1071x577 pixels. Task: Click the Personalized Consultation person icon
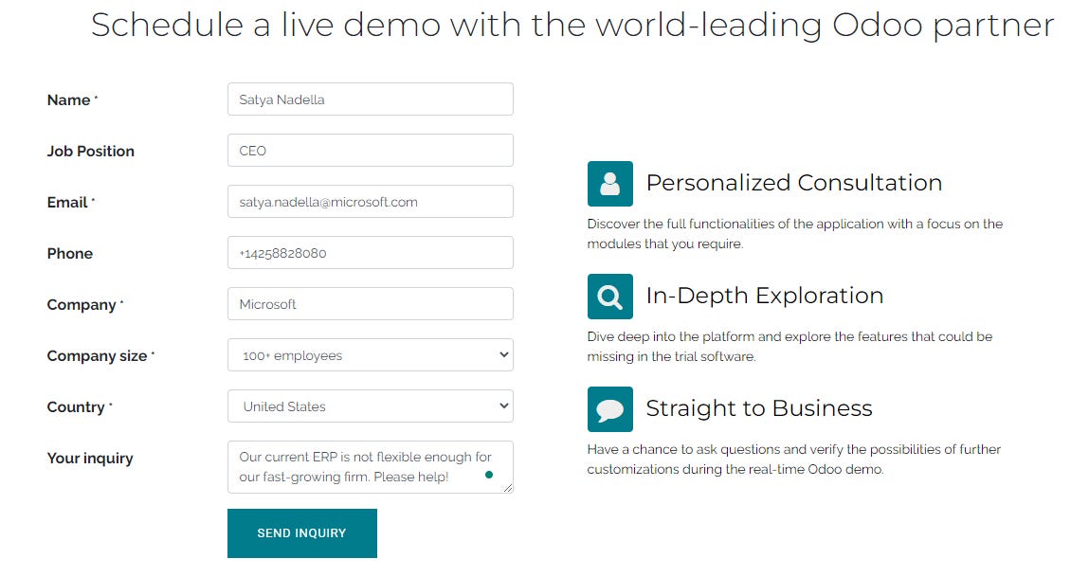tap(610, 184)
